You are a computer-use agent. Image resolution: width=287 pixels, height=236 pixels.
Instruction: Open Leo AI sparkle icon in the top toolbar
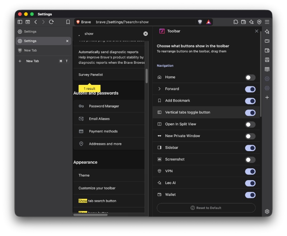click(251, 22)
